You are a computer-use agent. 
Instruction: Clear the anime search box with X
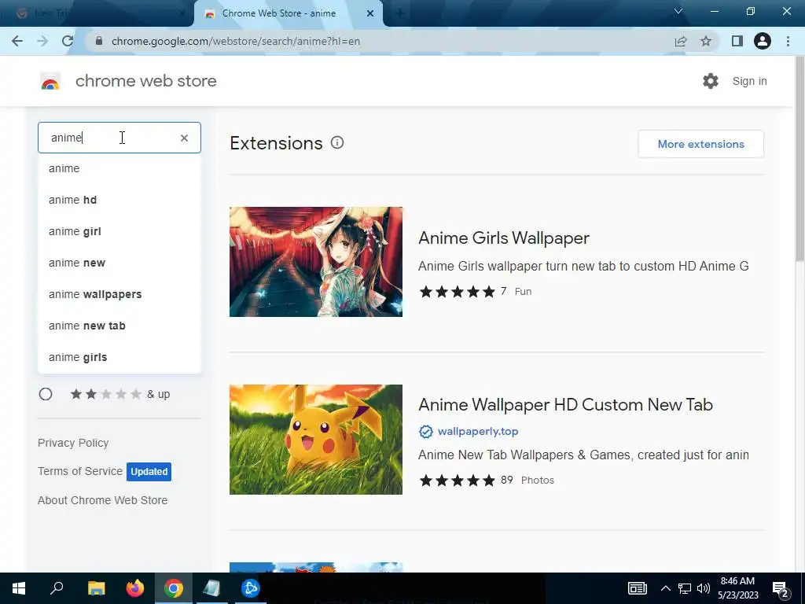(184, 138)
